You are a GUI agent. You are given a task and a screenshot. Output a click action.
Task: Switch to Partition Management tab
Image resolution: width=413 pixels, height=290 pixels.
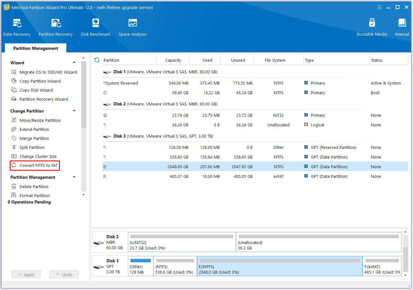coord(35,48)
